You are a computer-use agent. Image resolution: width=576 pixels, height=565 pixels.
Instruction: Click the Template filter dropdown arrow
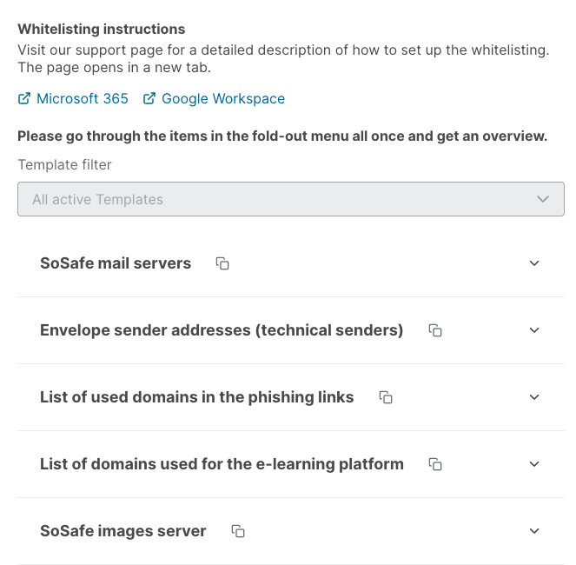pyautogui.click(x=543, y=199)
